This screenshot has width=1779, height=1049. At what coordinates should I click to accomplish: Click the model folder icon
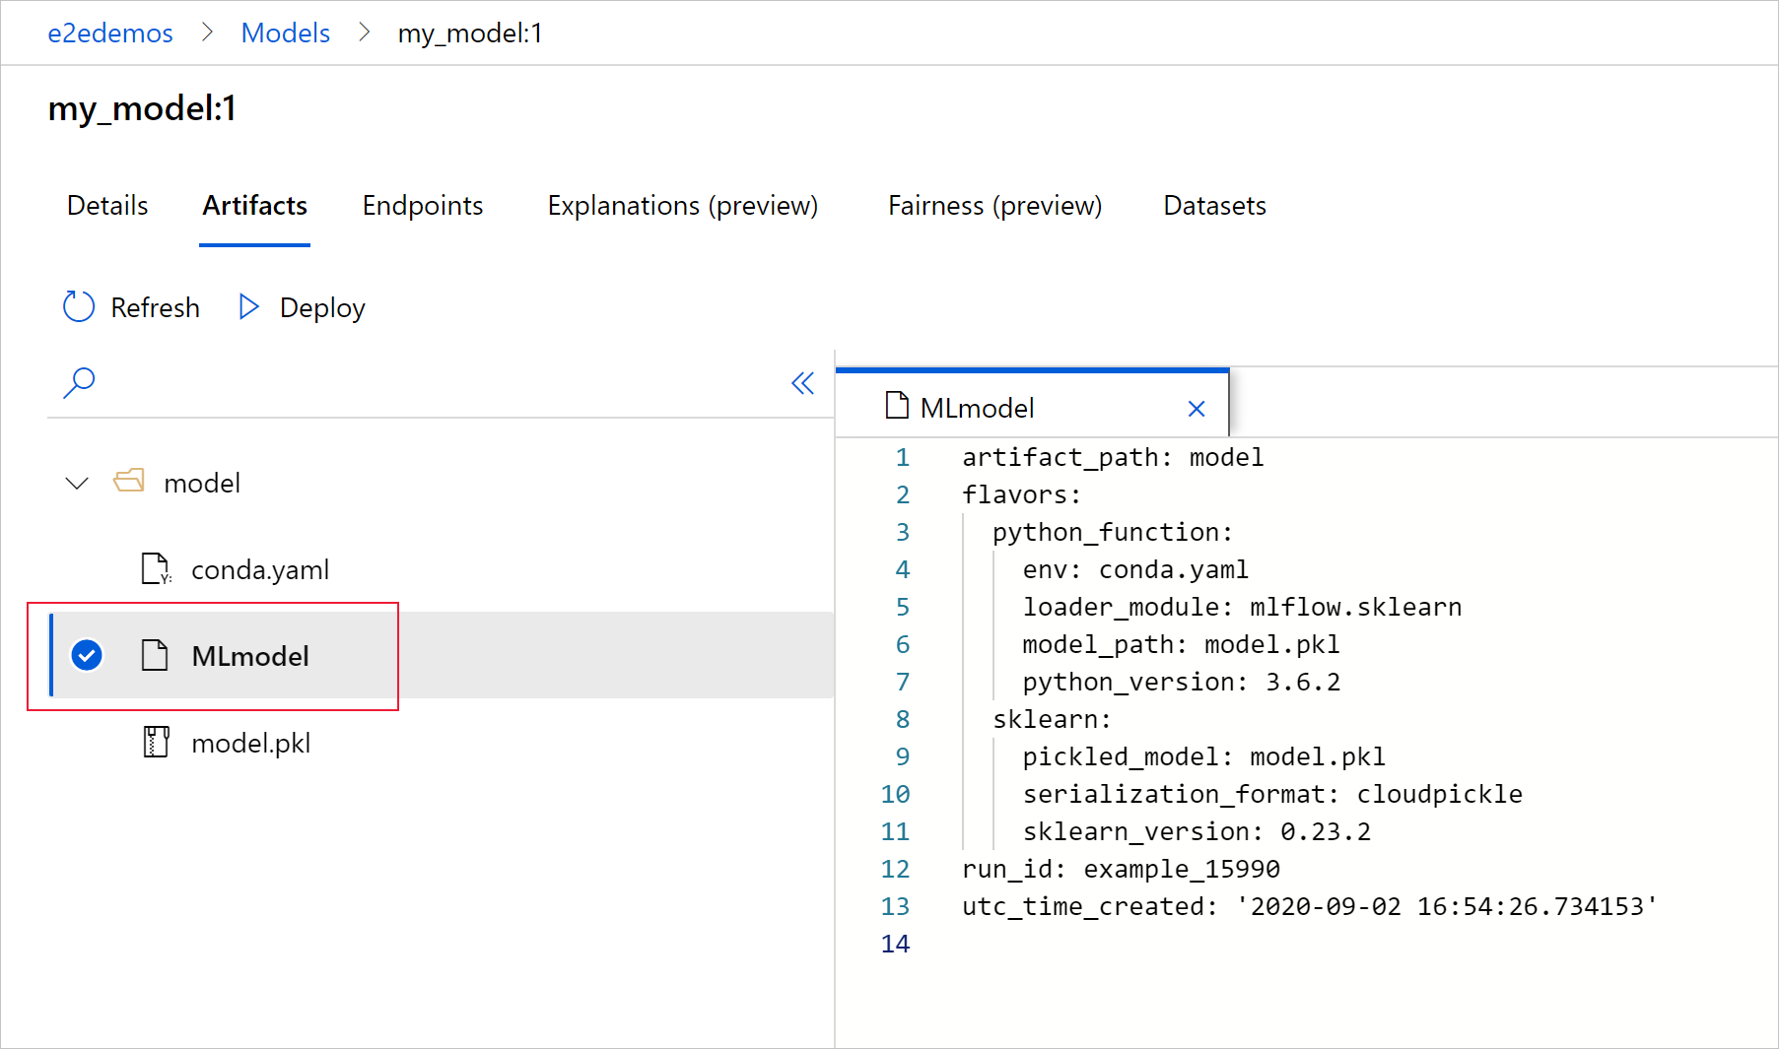coord(129,482)
